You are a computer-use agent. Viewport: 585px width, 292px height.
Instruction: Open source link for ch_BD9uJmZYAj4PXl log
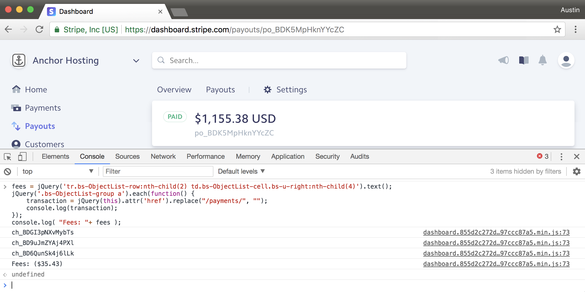(496, 243)
